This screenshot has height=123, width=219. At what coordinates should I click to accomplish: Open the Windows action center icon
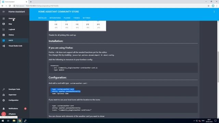216,121
